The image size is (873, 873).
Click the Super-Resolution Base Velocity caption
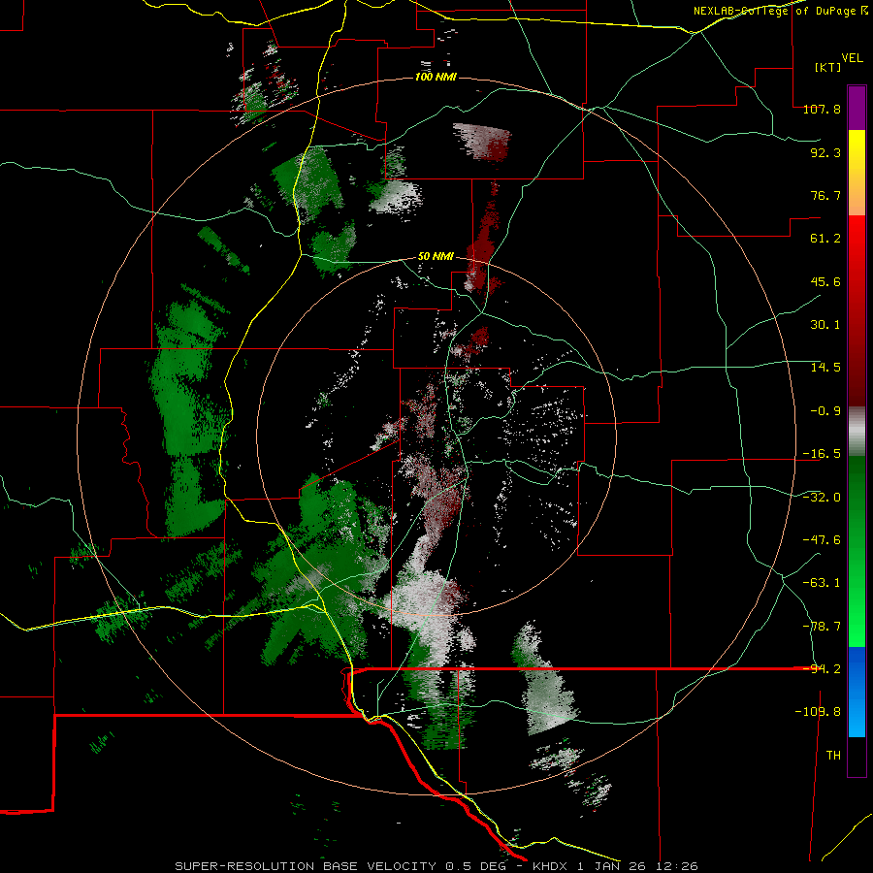pos(436,866)
